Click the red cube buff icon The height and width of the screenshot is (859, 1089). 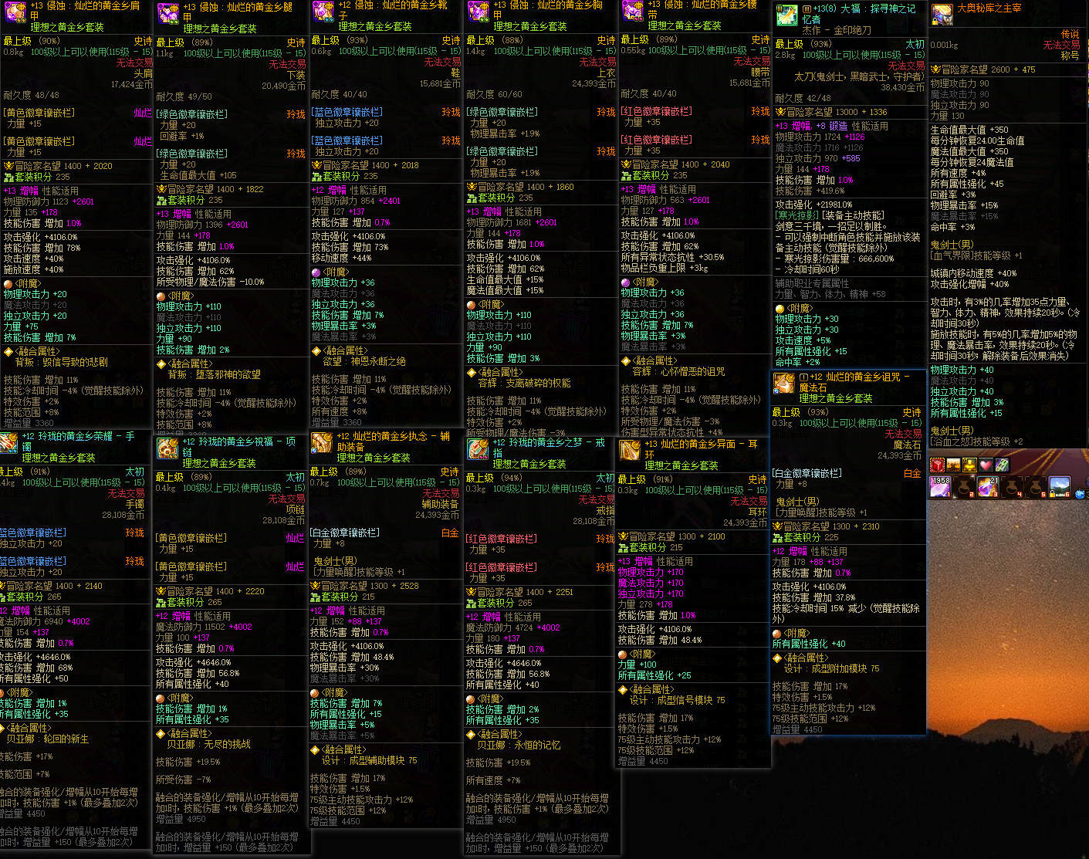click(938, 465)
